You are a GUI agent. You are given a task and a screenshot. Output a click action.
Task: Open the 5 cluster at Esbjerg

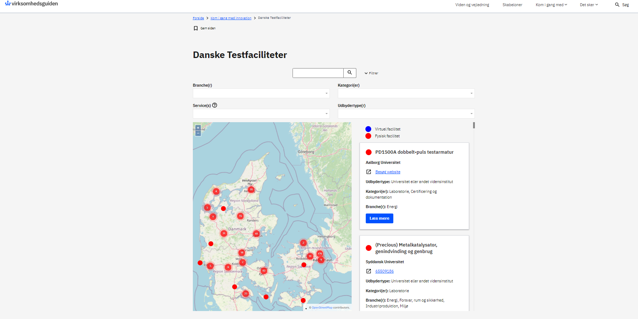click(x=210, y=266)
